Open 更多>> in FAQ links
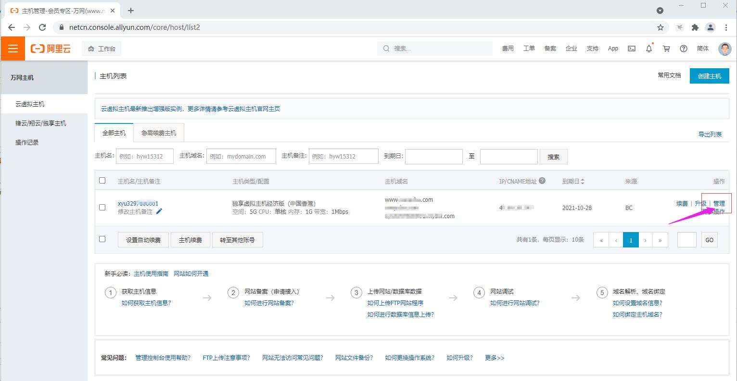 (495, 357)
